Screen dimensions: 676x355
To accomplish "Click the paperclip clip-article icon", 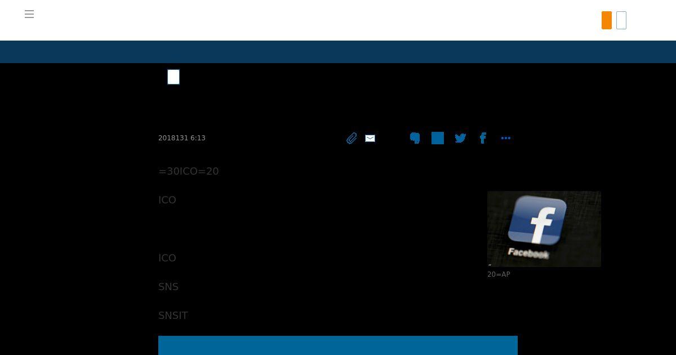I will tap(352, 138).
